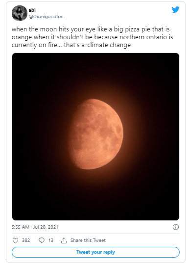The image size is (186, 265).
Task: Click the share upload arrow icon
Action: [64, 240]
